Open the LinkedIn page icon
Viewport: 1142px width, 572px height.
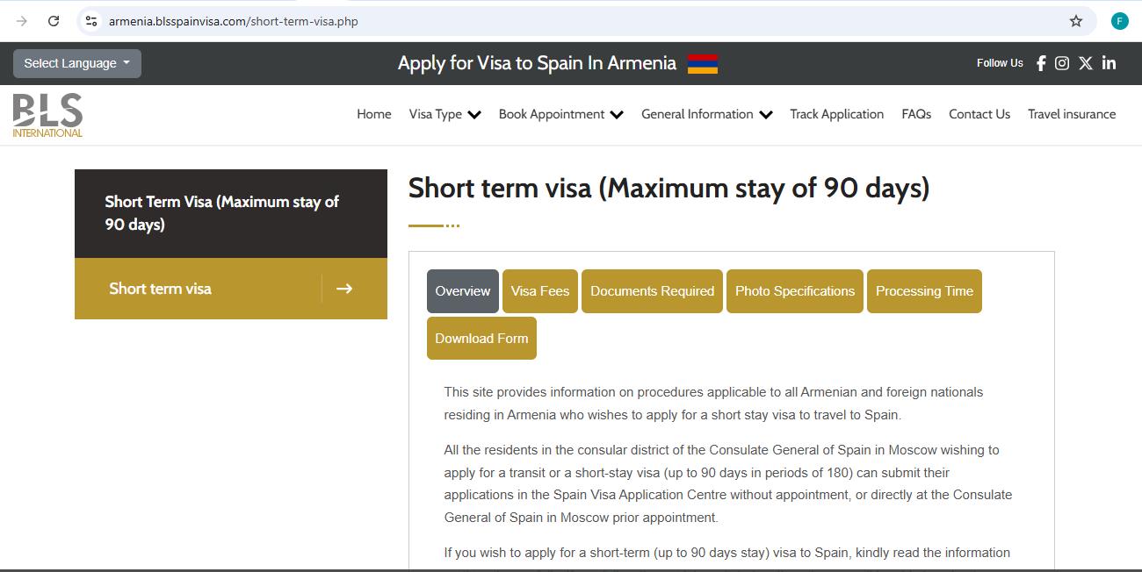(1108, 62)
